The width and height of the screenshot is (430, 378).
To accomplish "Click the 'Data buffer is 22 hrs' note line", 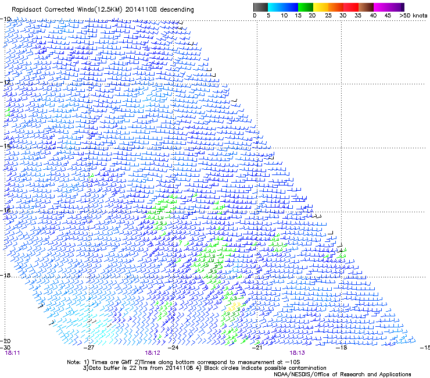I will click(x=205, y=368).
